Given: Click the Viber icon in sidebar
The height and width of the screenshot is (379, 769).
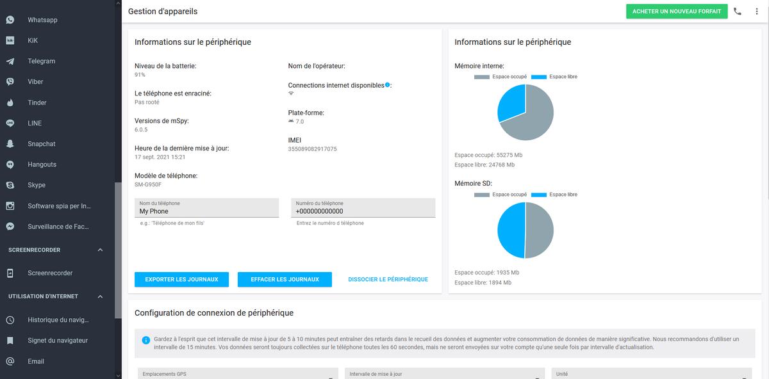Looking at the screenshot, I should (10, 82).
